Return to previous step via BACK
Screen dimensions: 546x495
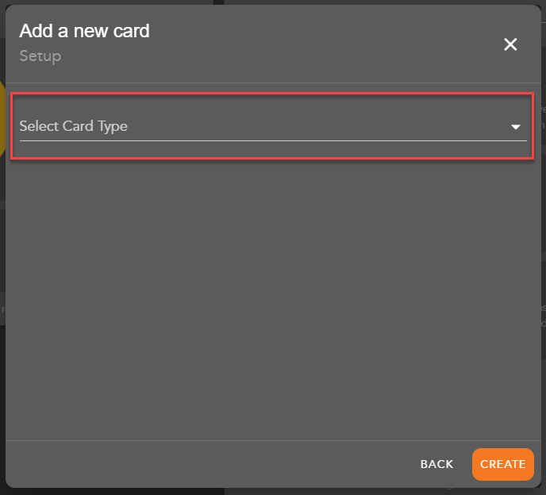(436, 464)
